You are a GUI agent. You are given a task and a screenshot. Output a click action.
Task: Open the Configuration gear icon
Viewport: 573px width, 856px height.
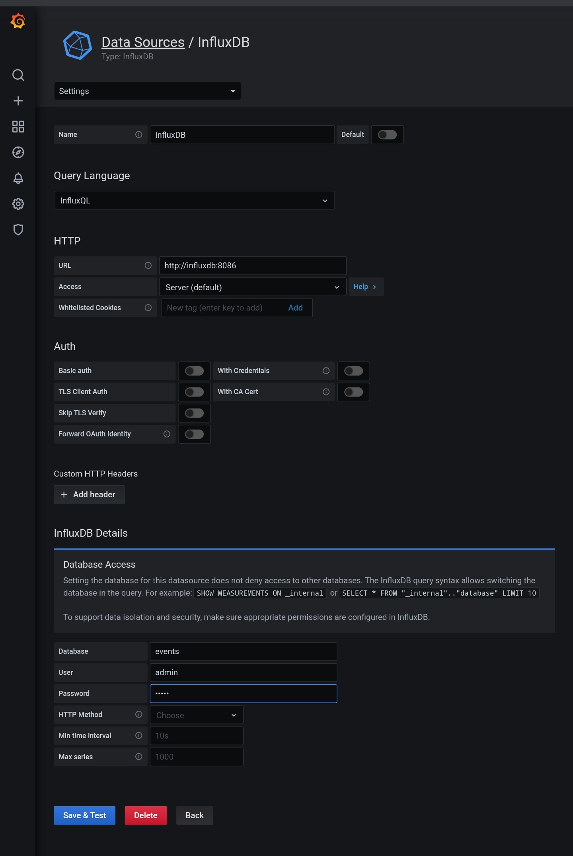pyautogui.click(x=18, y=204)
